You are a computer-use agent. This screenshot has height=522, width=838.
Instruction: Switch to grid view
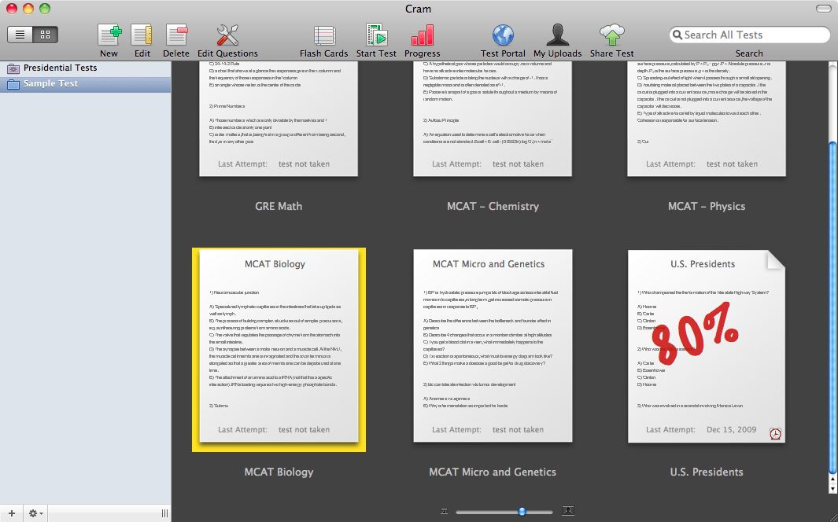pyautogui.click(x=44, y=34)
